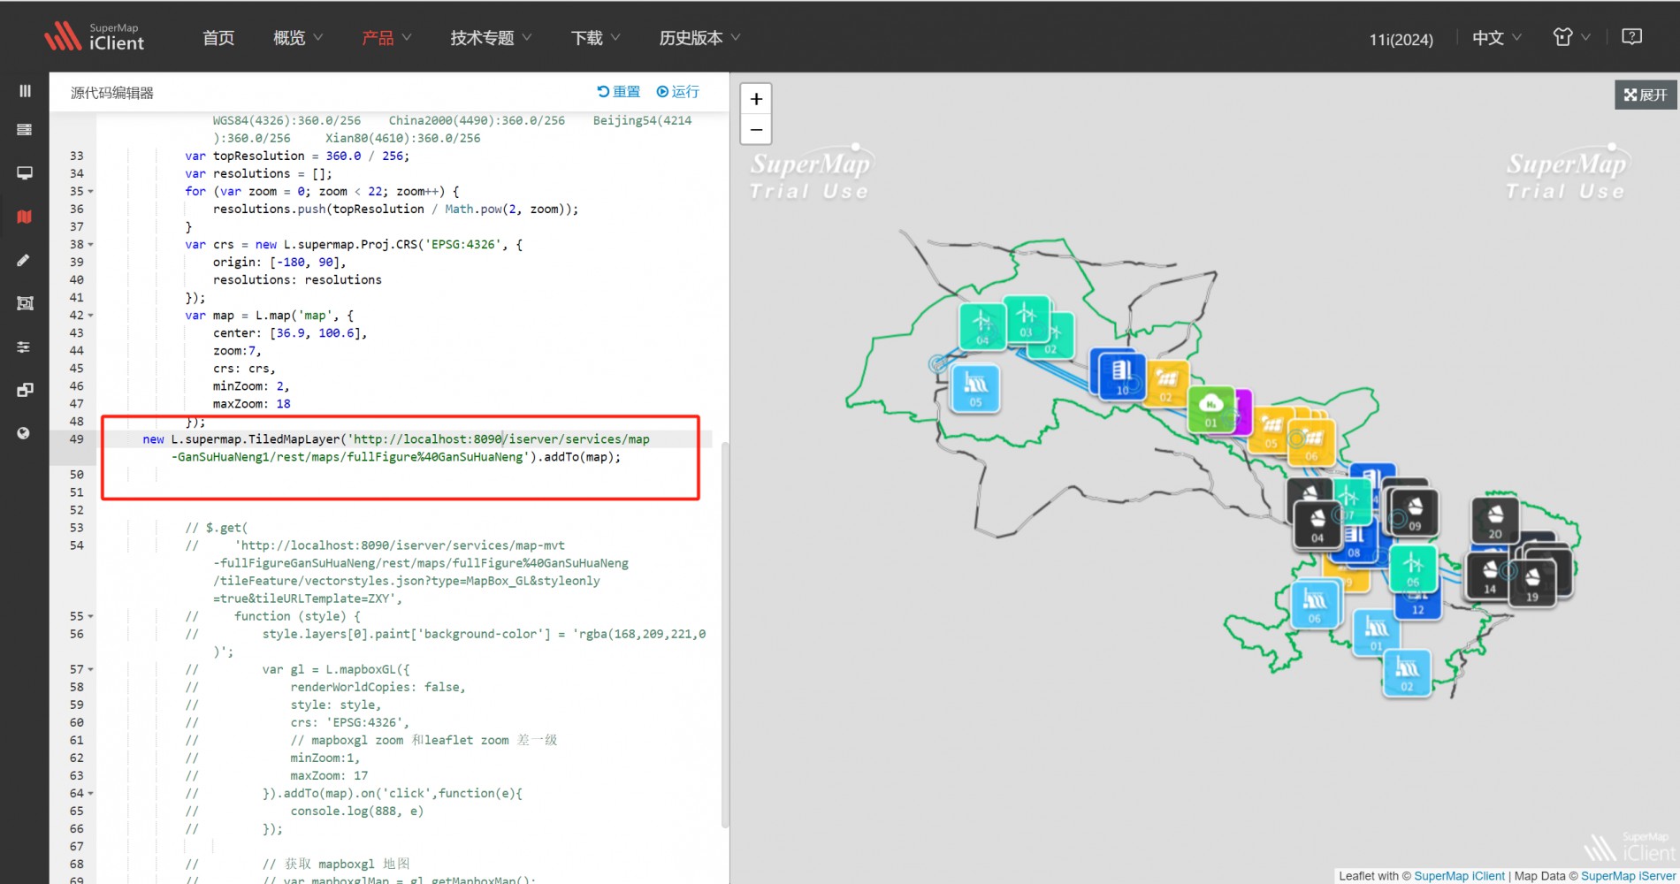Click the SuperMap iClient logo
Image resolution: width=1680 pixels, height=884 pixels.
coord(95,36)
